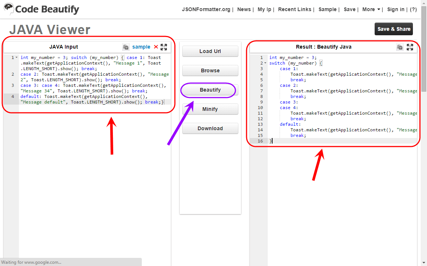Click the Minify button

coord(210,109)
